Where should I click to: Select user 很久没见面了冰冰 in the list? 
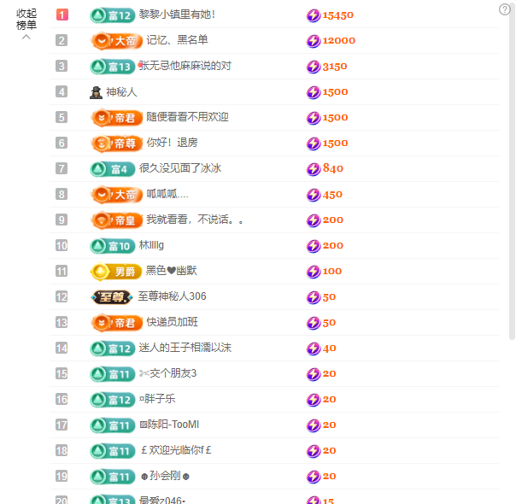180,168
